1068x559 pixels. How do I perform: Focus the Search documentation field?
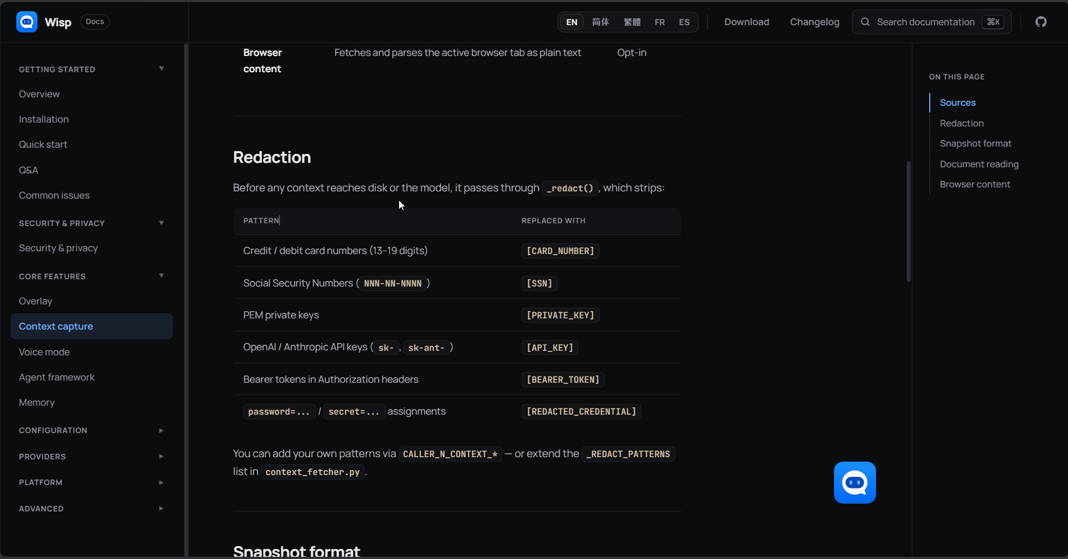[931, 22]
